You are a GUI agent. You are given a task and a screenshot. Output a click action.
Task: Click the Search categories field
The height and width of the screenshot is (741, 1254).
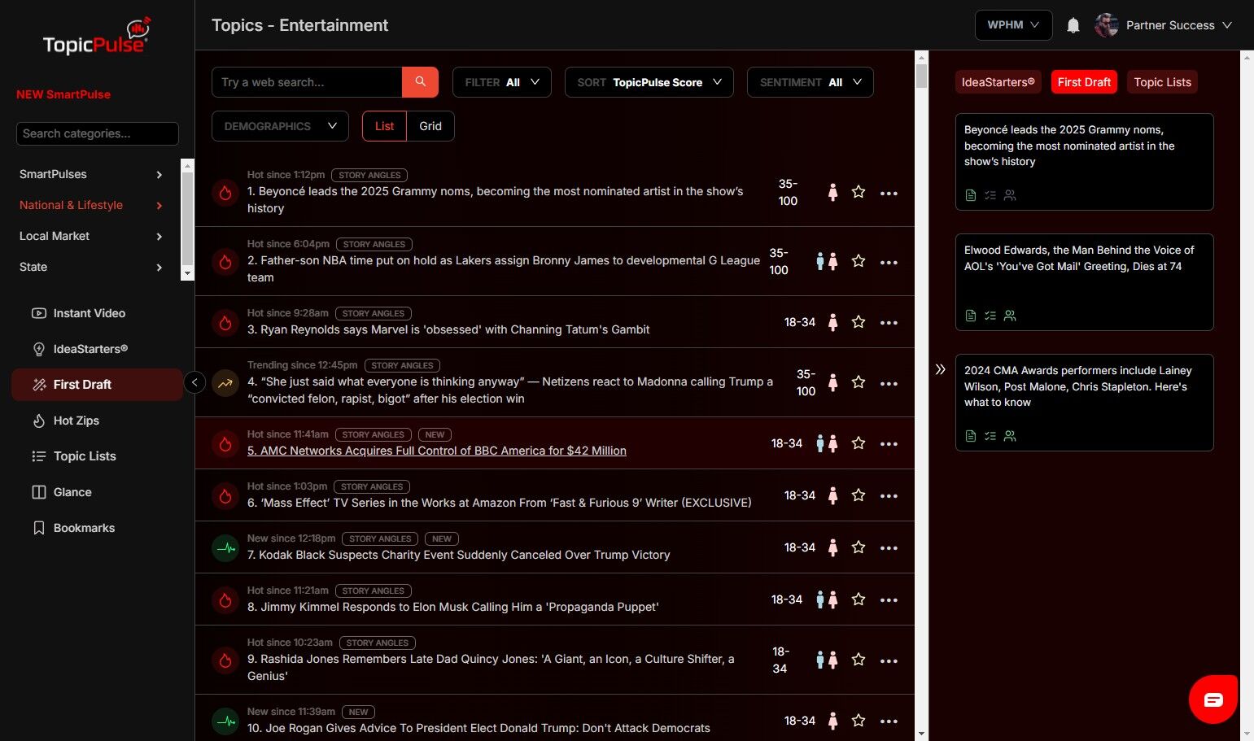tap(98, 133)
